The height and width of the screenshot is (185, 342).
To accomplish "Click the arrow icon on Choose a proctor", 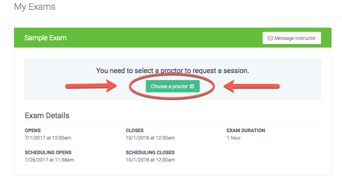I will point(192,86).
